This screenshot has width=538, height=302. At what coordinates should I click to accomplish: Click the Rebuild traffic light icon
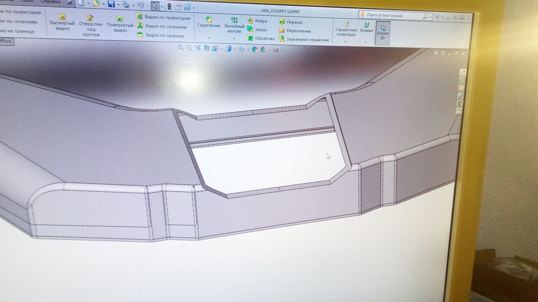(x=169, y=6)
